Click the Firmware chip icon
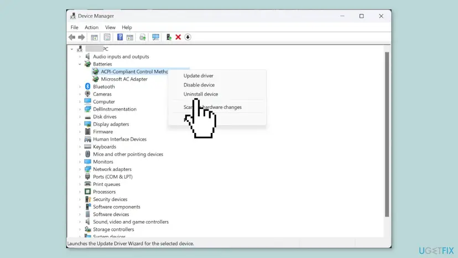 pos(87,132)
